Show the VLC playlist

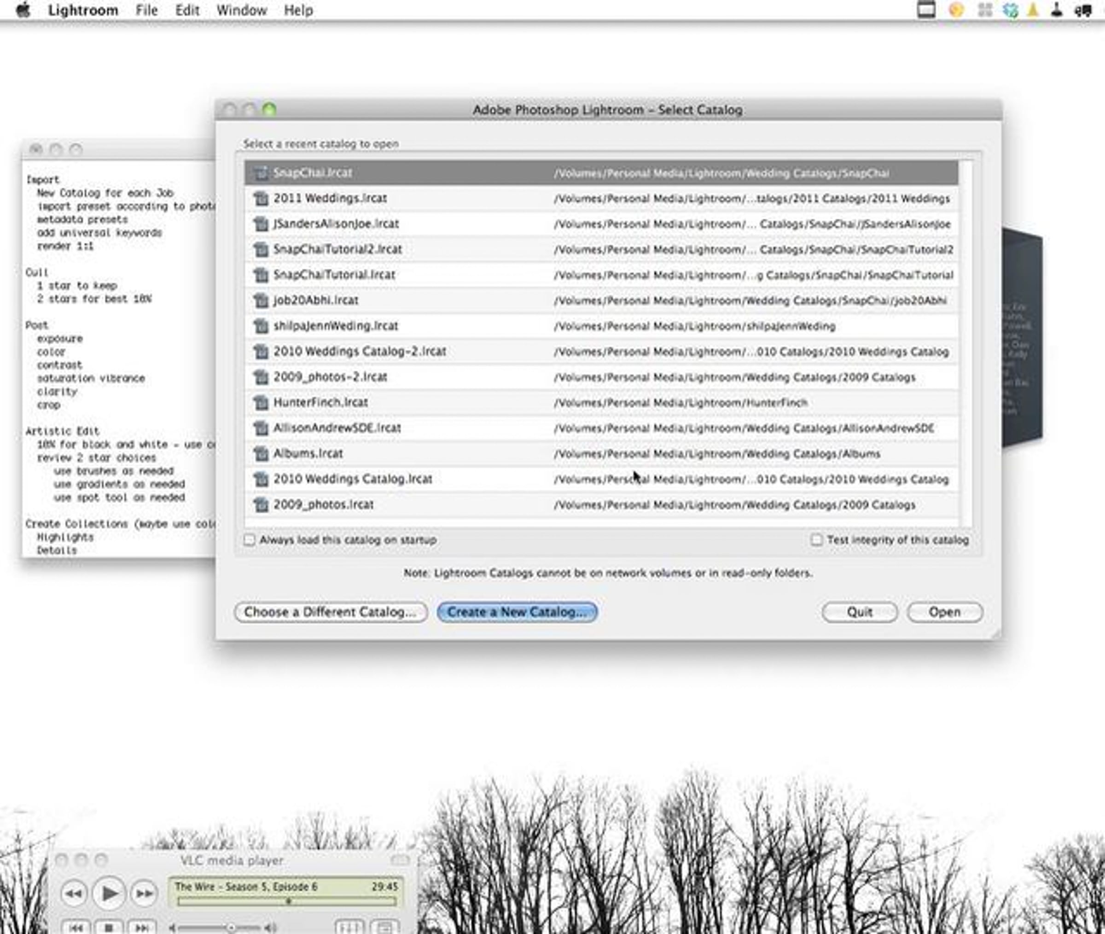pyautogui.click(x=385, y=927)
